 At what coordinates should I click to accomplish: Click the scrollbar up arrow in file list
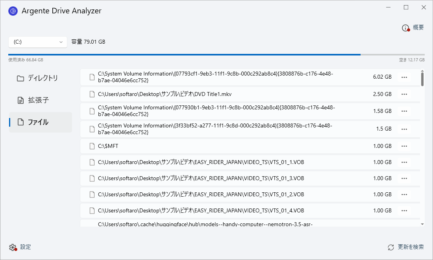pyautogui.click(x=422, y=71)
